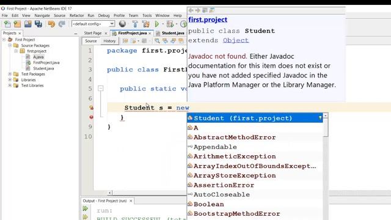Run the project with green play icon

click(x=157, y=24)
